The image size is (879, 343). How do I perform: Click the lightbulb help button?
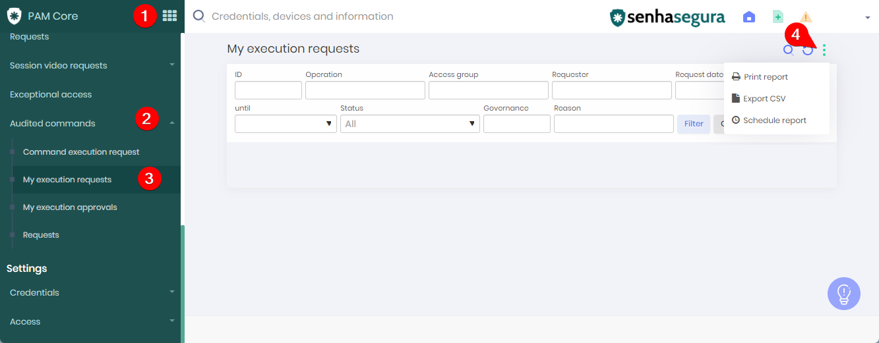pyautogui.click(x=844, y=294)
